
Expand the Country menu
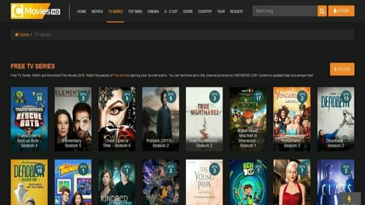coord(205,11)
